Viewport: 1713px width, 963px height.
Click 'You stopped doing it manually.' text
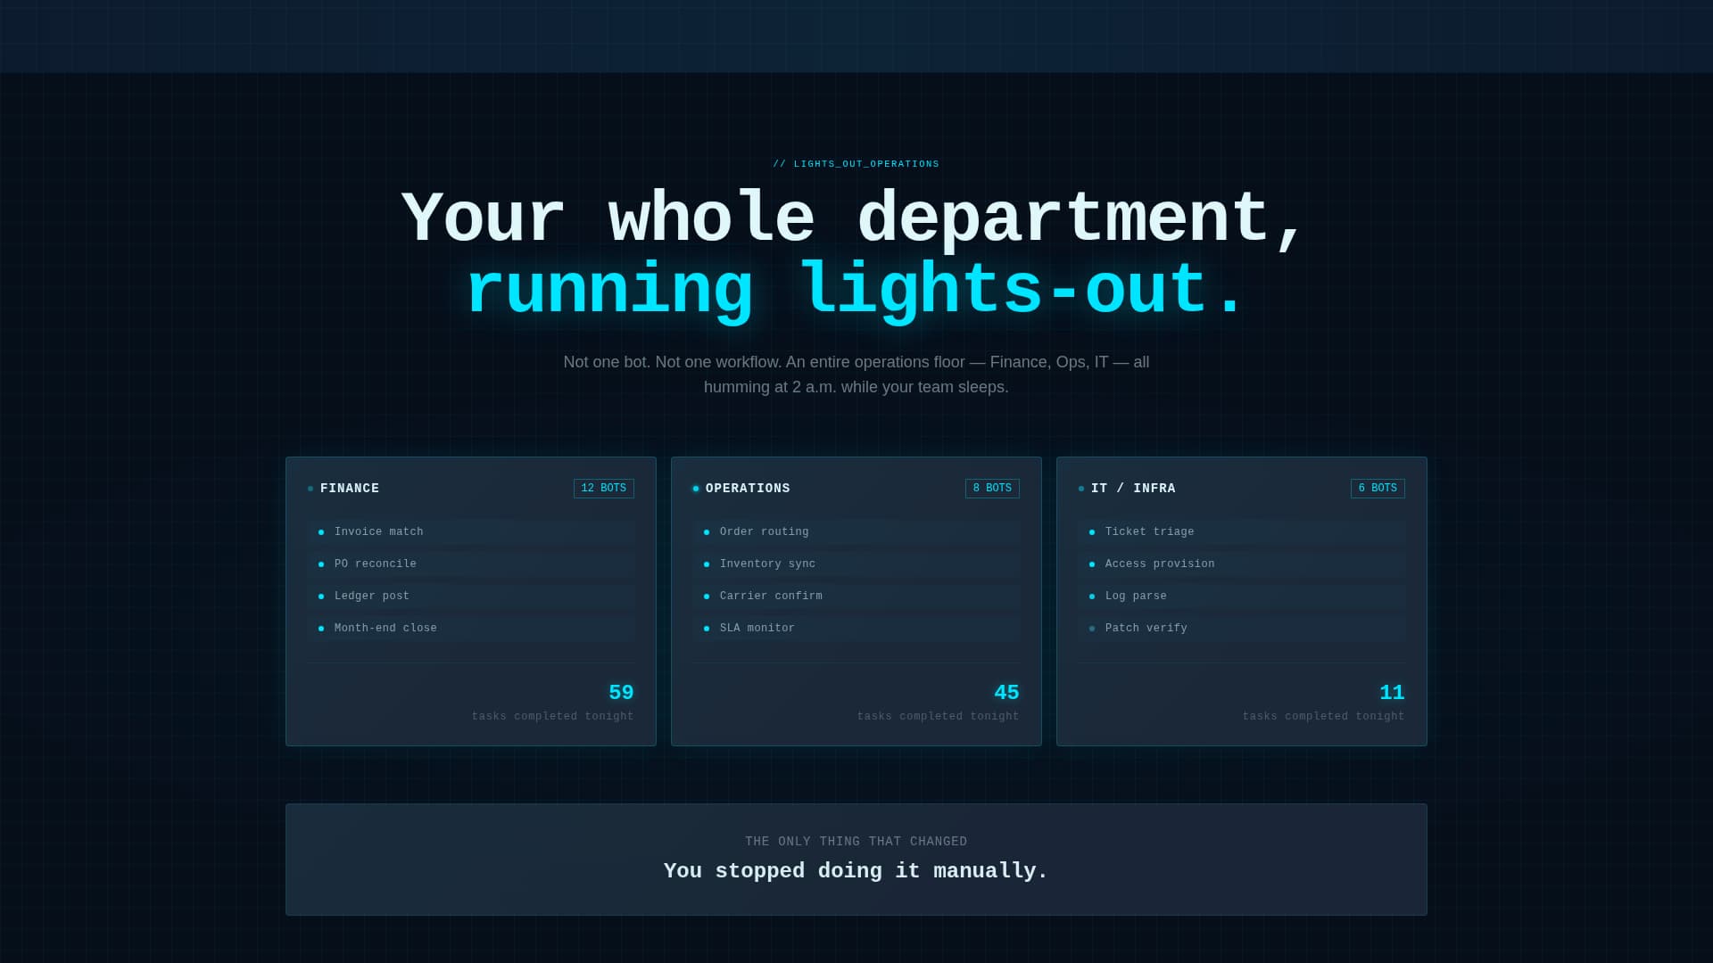(856, 871)
